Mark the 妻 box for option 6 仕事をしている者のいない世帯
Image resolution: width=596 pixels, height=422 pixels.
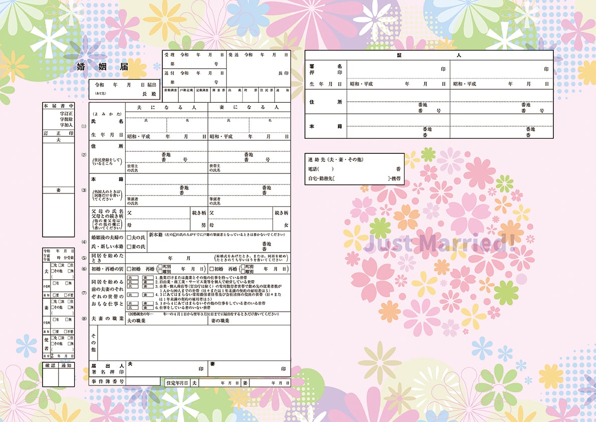(x=148, y=307)
